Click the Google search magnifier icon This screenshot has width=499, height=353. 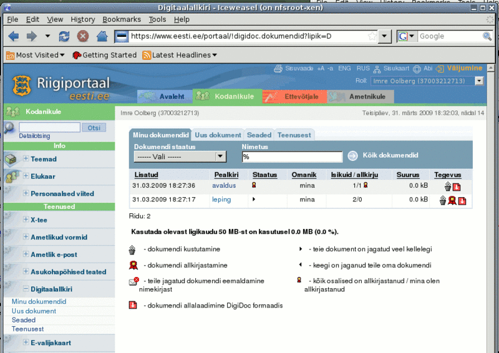pos(487,36)
